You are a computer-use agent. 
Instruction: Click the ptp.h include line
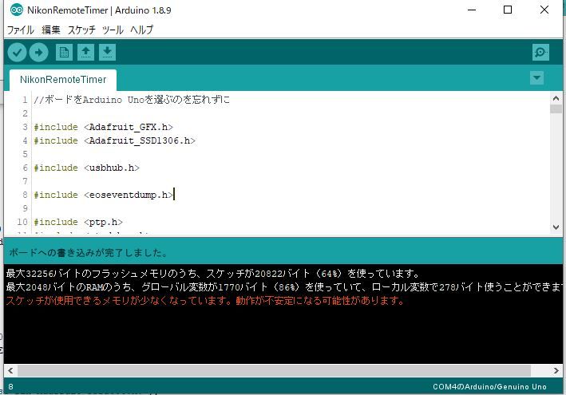click(78, 222)
